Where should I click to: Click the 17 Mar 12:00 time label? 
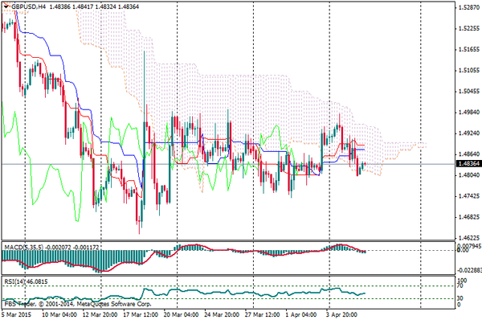[141, 314]
